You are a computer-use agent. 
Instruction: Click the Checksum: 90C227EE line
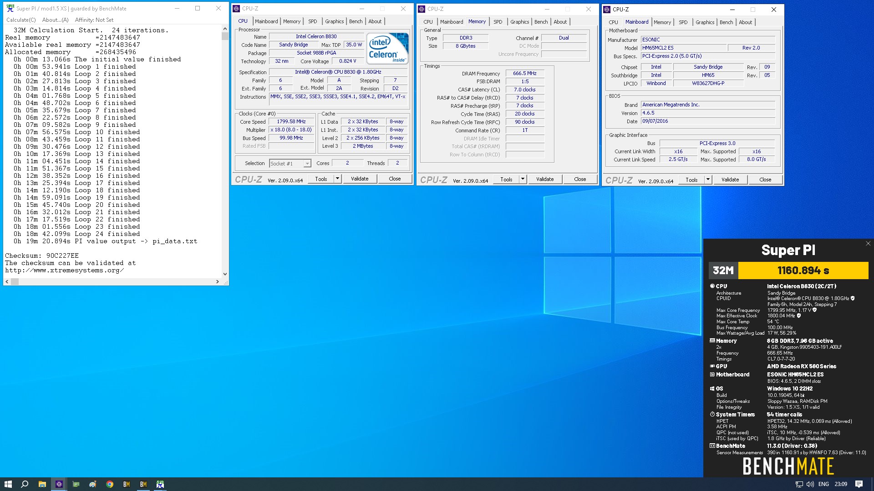(x=42, y=256)
